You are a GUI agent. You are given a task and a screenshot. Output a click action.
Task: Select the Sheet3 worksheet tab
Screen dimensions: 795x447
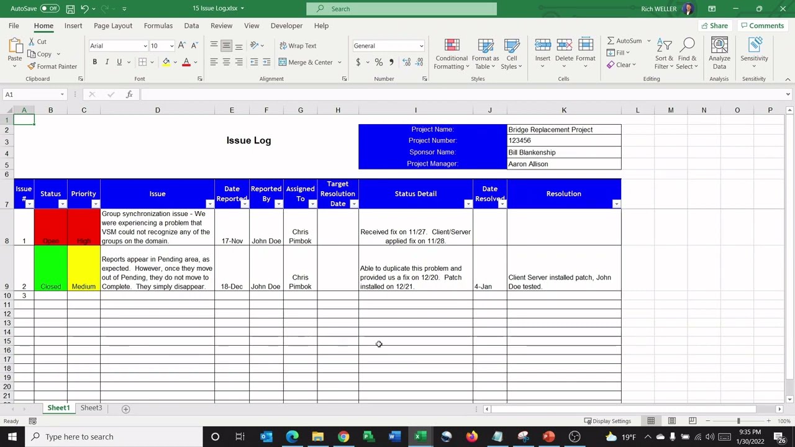click(x=91, y=408)
